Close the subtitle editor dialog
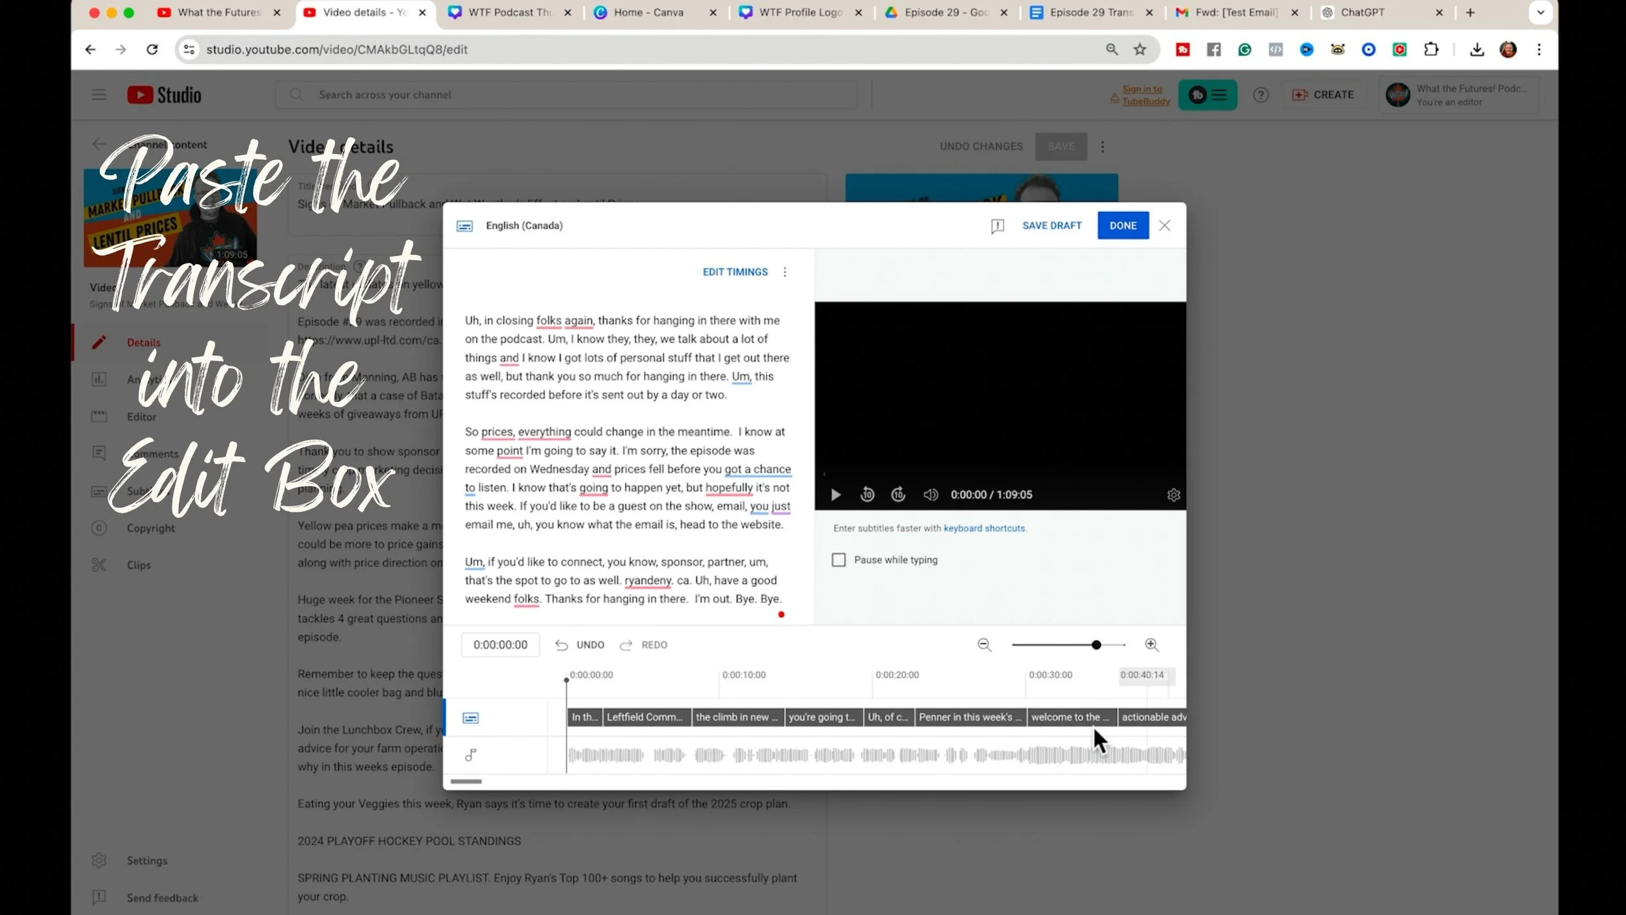This screenshot has height=915, width=1626. tap(1165, 226)
